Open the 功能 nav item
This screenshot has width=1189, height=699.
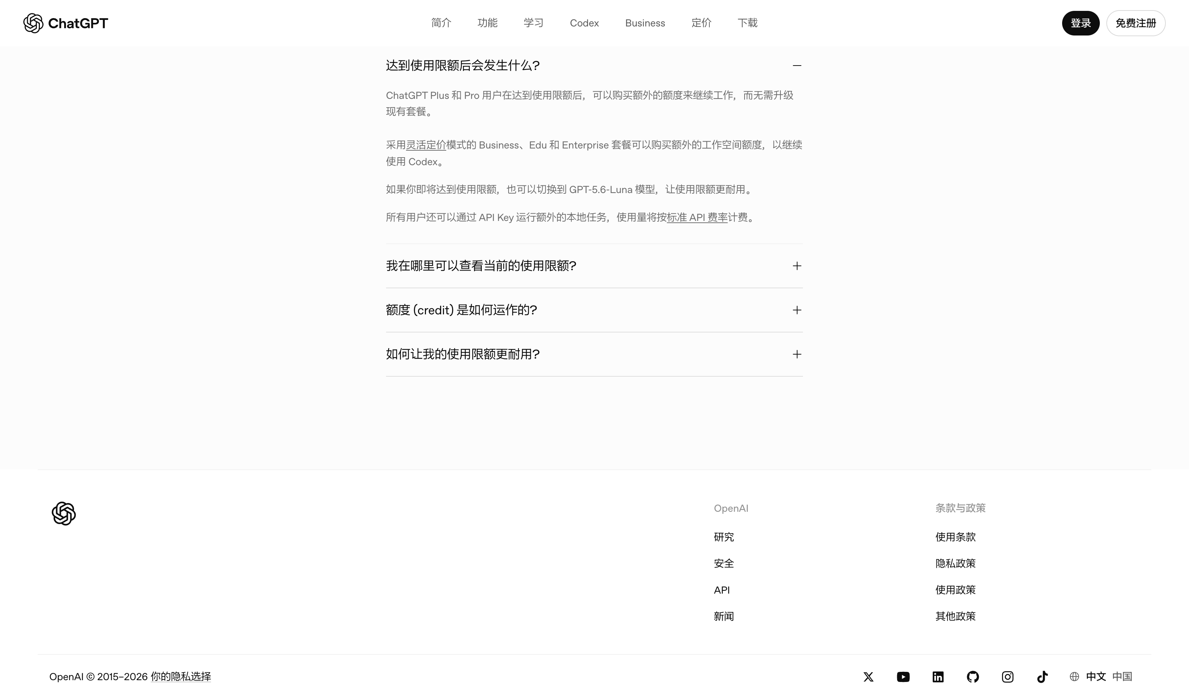[x=488, y=23]
